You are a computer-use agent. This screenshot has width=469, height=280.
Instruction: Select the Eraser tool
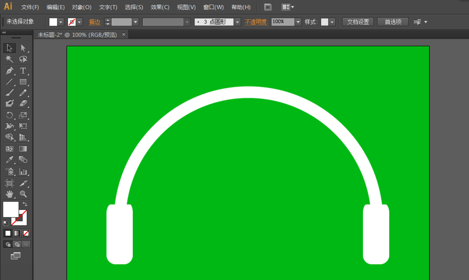tap(23, 104)
